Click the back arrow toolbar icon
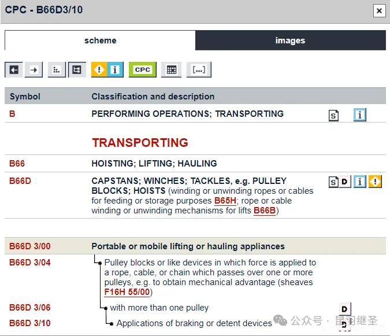This screenshot has height=336, width=390. click(x=14, y=69)
